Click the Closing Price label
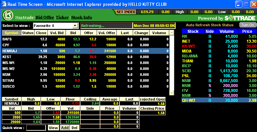 point(152,108)
